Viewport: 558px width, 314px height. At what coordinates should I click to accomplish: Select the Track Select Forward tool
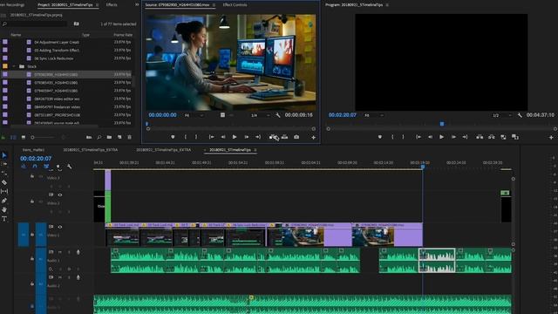click(4, 164)
